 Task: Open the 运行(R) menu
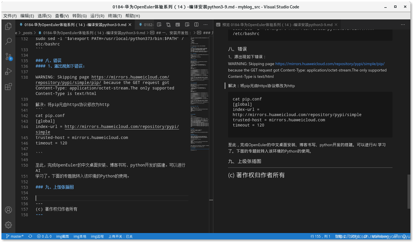(98, 16)
